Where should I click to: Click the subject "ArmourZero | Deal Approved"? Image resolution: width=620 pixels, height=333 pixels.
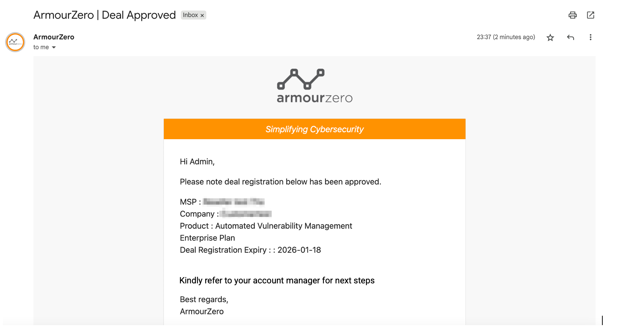(x=104, y=15)
